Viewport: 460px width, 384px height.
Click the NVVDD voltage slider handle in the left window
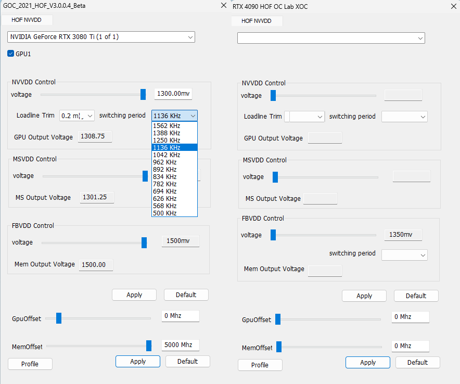[x=143, y=94]
